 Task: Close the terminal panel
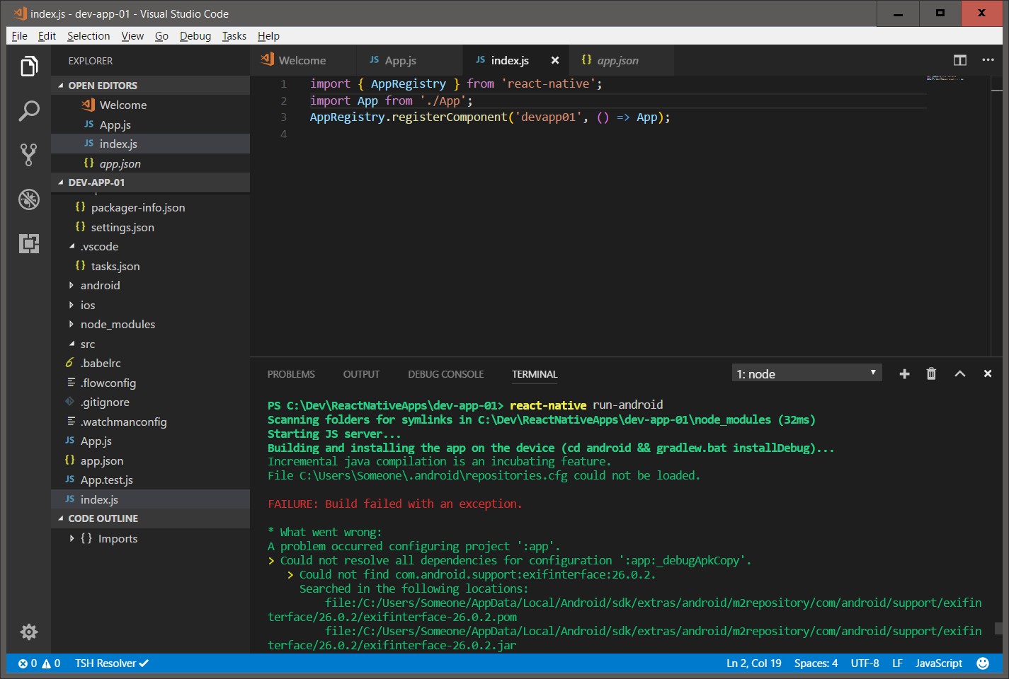coord(988,373)
